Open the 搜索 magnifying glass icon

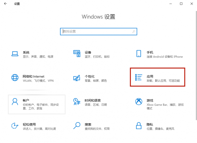coord(77,126)
